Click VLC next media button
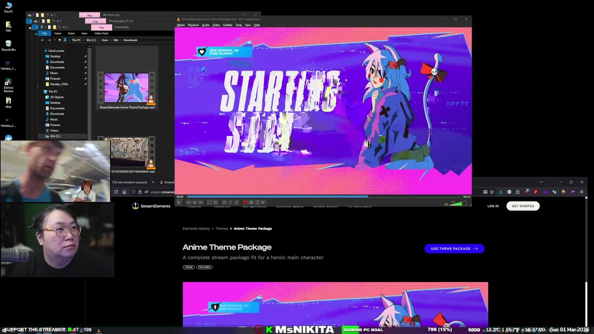This screenshot has width=594, height=334. click(x=200, y=202)
